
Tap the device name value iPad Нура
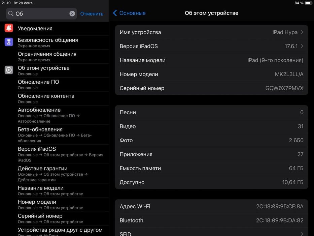tap(285, 32)
